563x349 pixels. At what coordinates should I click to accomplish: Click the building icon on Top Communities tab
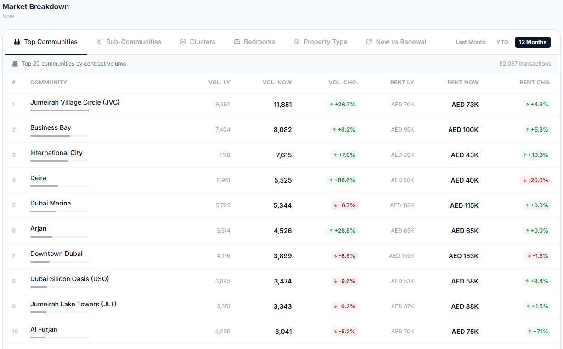(x=17, y=42)
